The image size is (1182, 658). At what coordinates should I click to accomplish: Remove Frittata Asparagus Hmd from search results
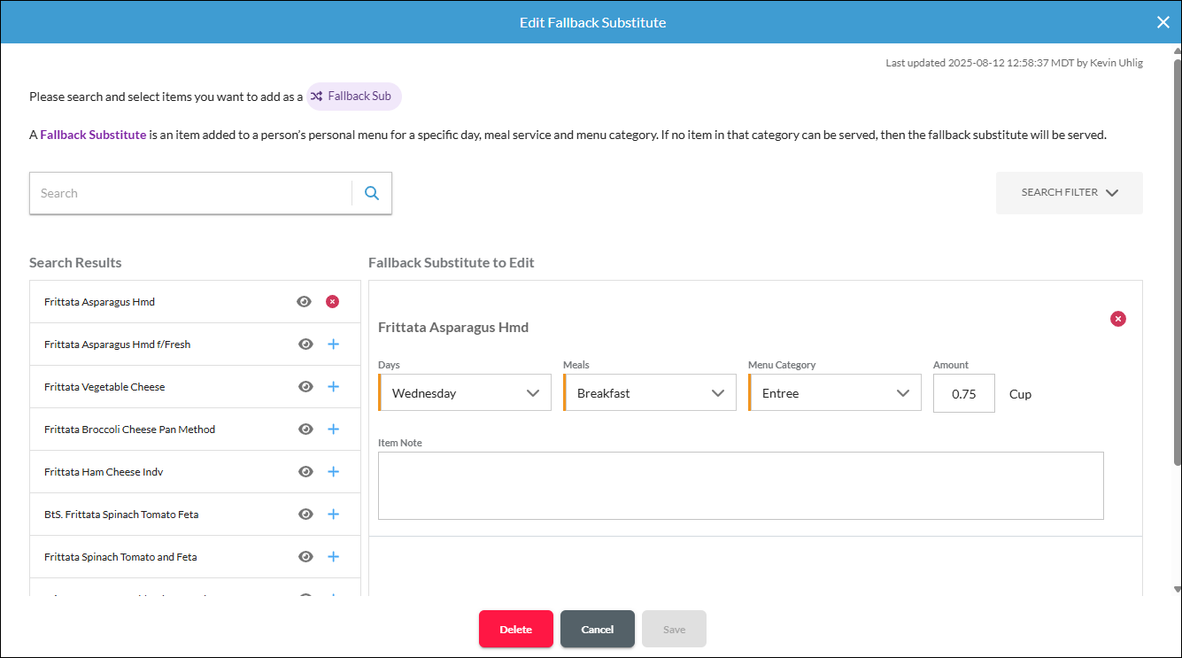332,302
